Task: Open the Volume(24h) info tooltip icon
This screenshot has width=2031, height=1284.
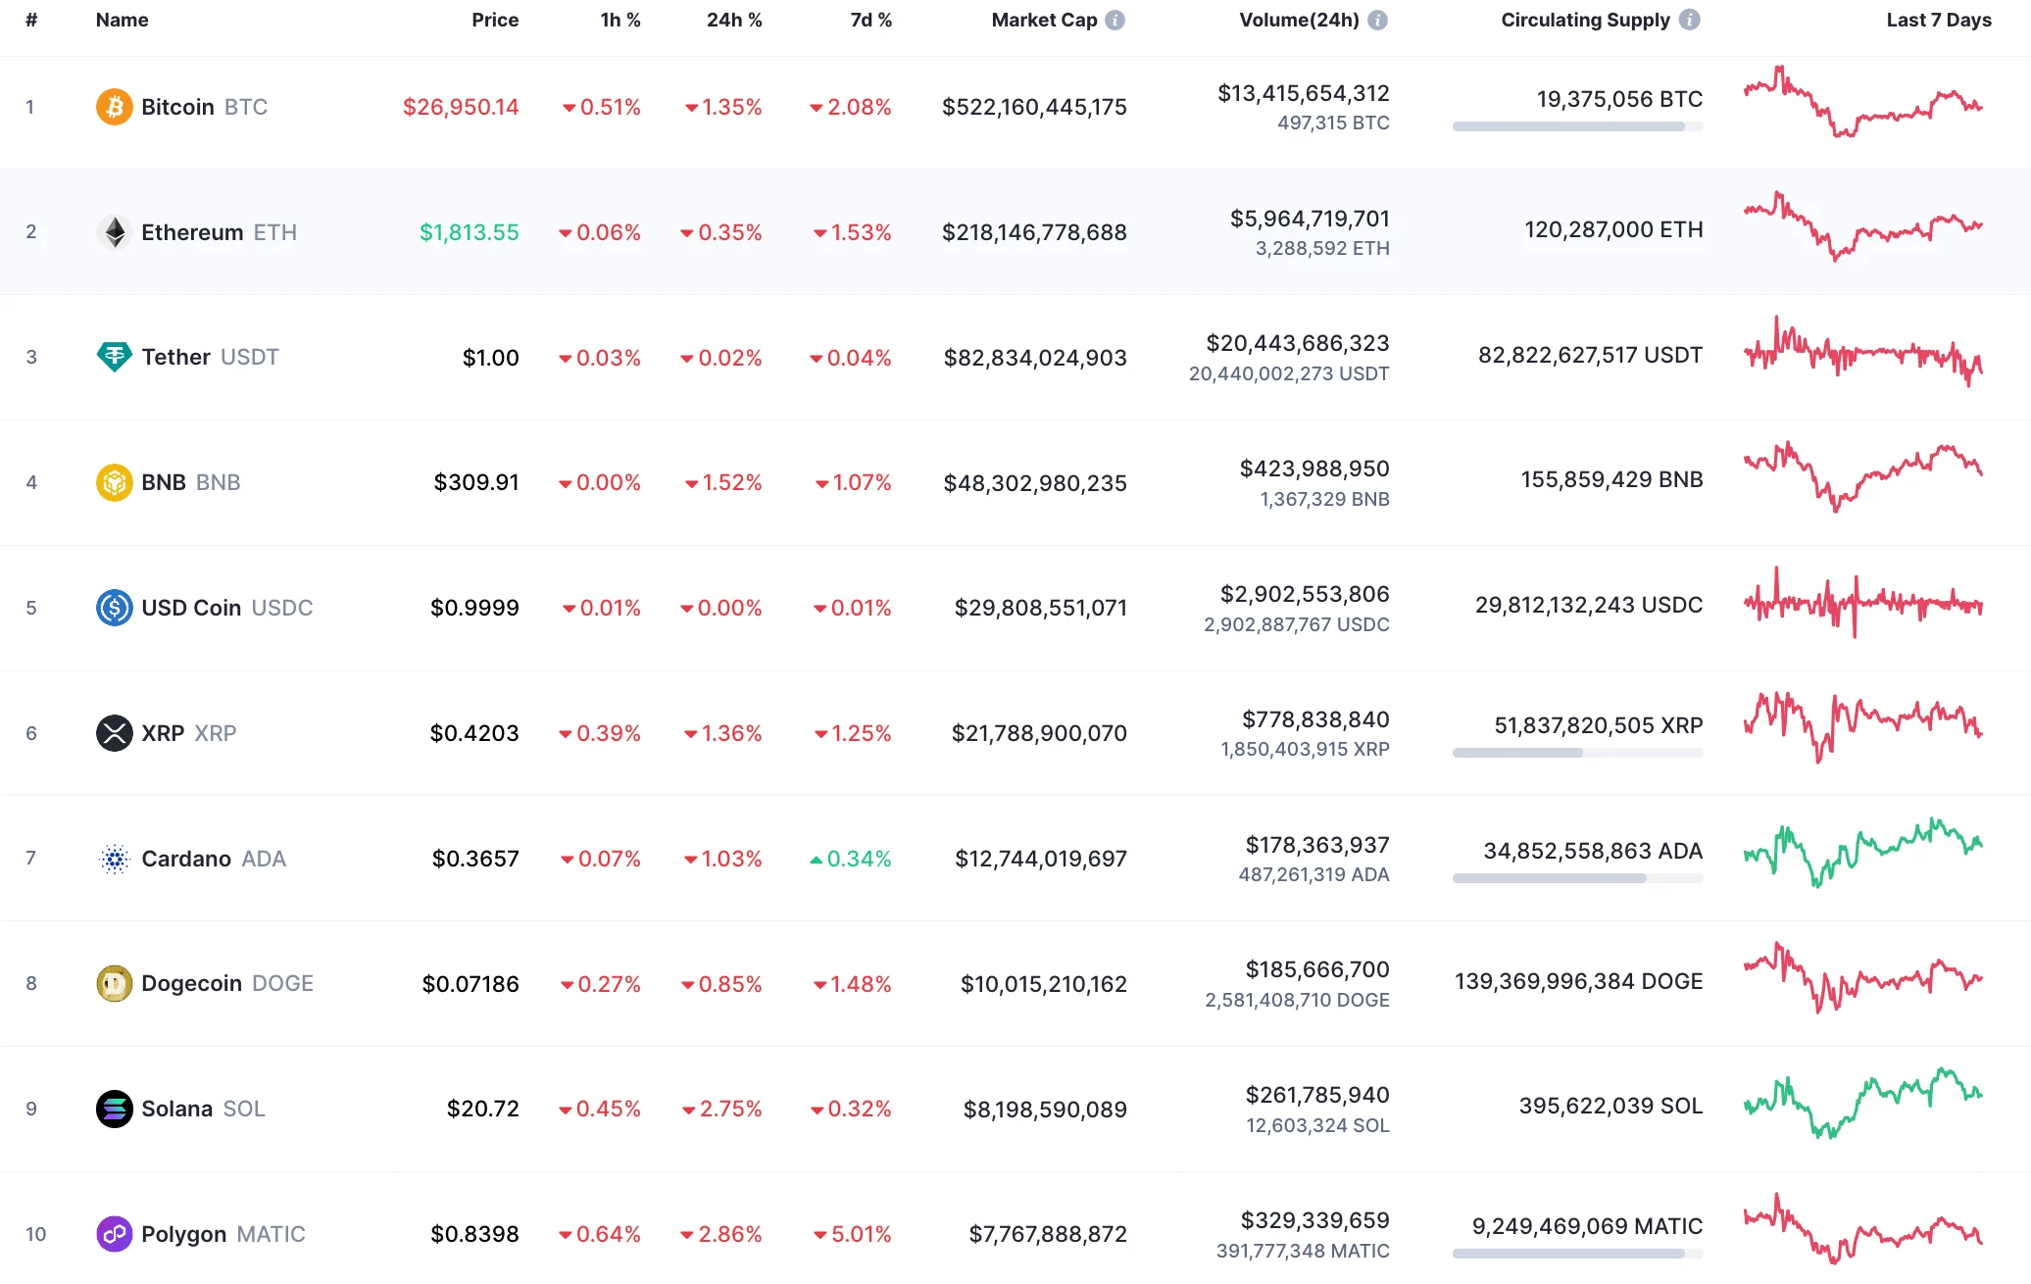Action: [x=1378, y=19]
